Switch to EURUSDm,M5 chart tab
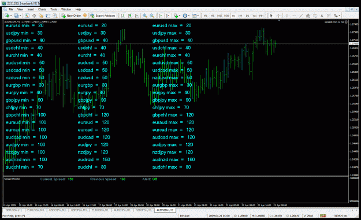 35,210
